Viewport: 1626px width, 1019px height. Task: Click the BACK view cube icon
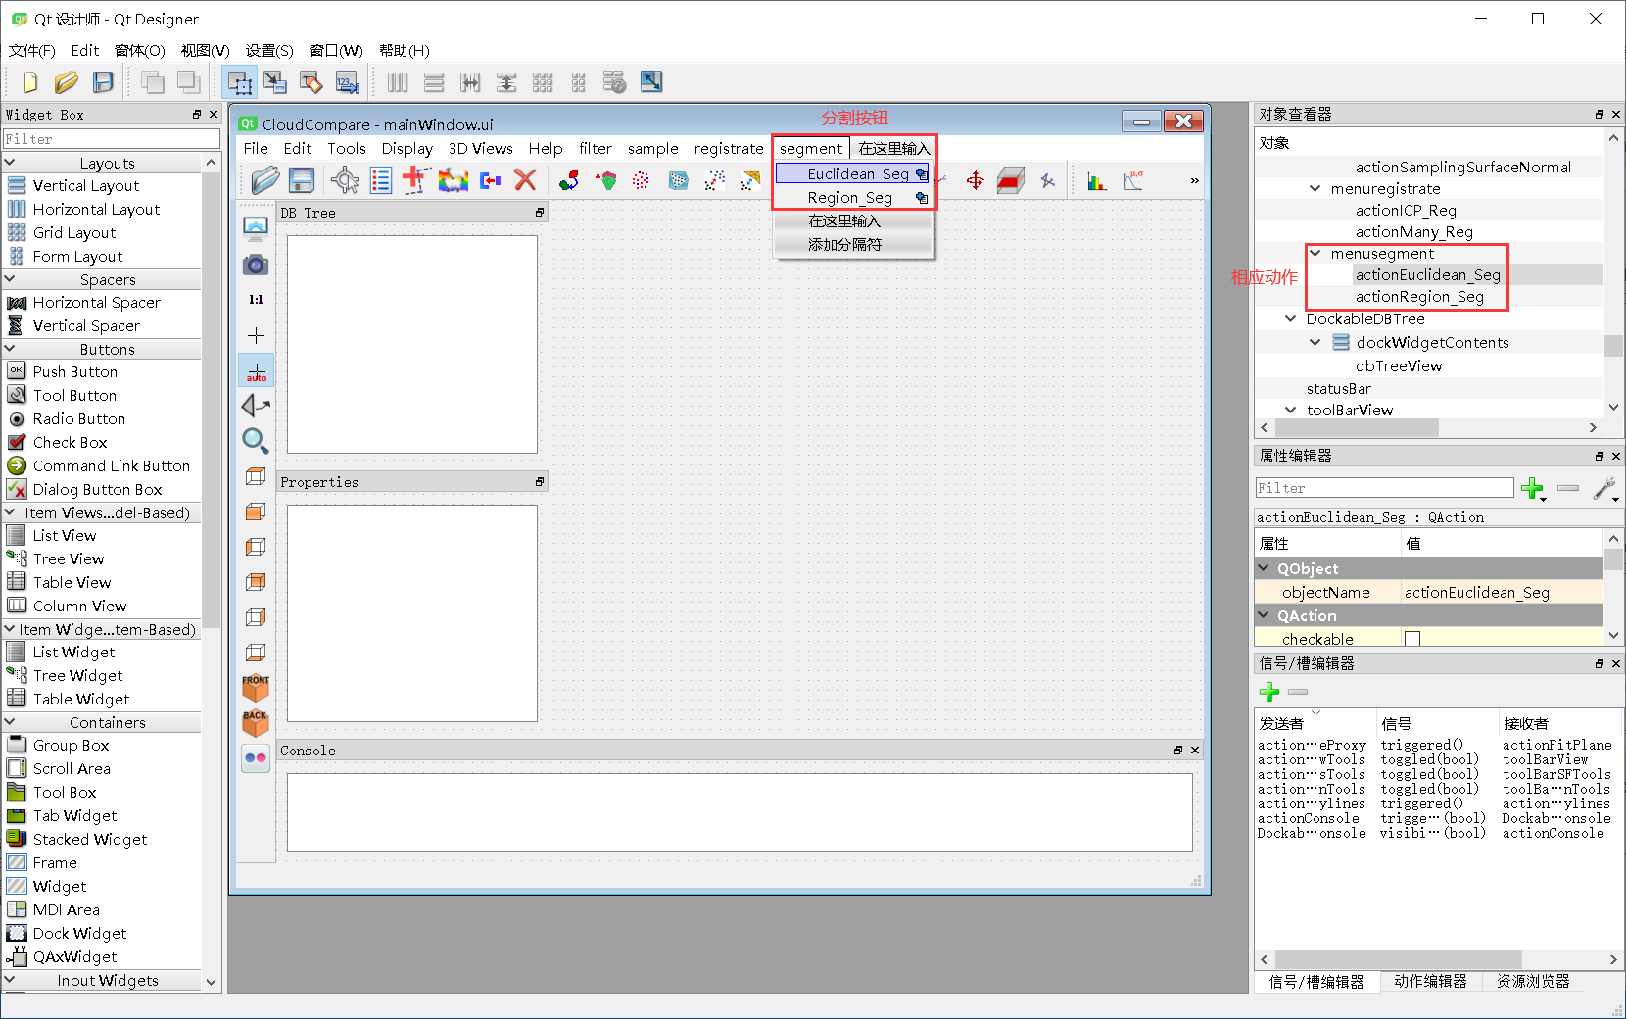[256, 723]
